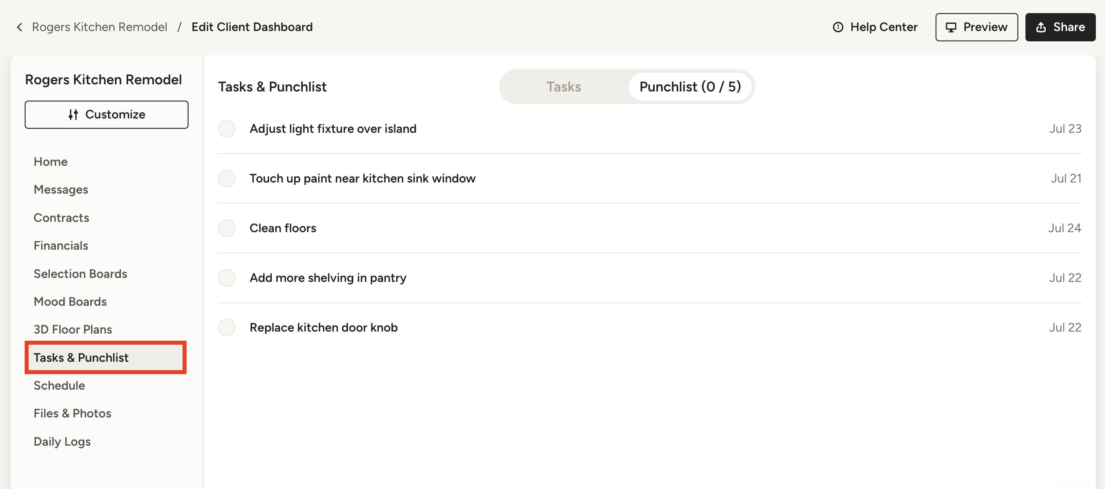Viewport: 1105px width, 489px height.
Task: Complete Add more shelving in pantry
Action: 226,278
